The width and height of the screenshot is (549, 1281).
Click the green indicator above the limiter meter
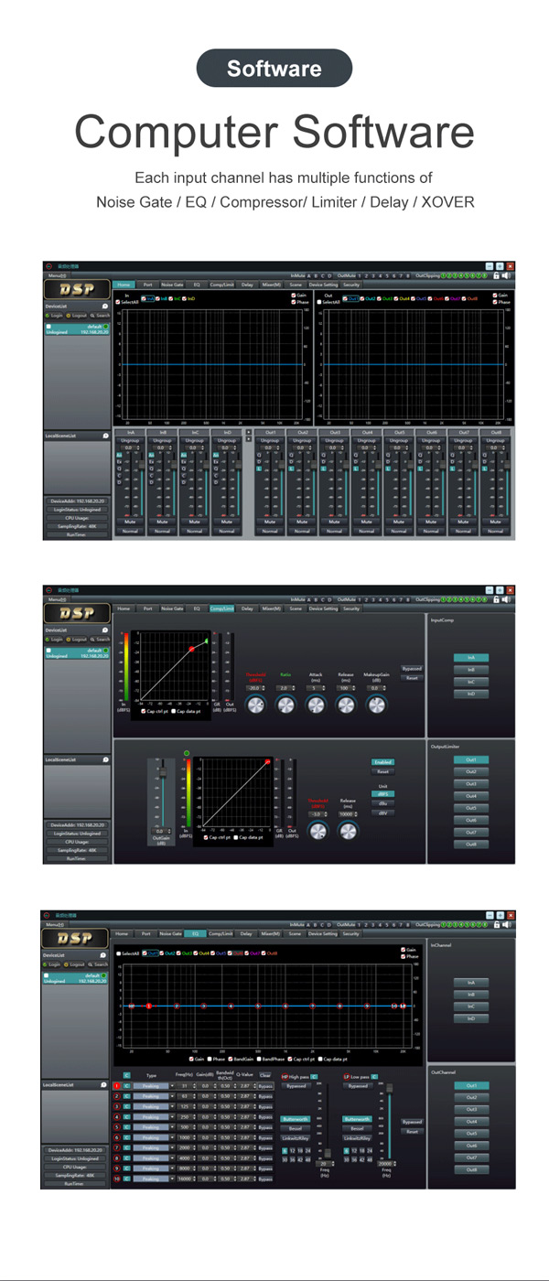186,753
